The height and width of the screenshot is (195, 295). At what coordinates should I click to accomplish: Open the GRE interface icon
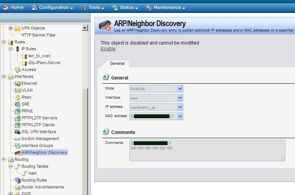pos(18,104)
